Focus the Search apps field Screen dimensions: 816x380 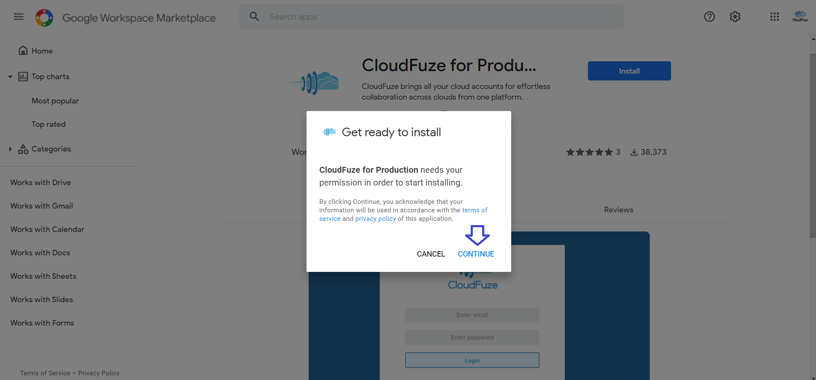pos(431,17)
